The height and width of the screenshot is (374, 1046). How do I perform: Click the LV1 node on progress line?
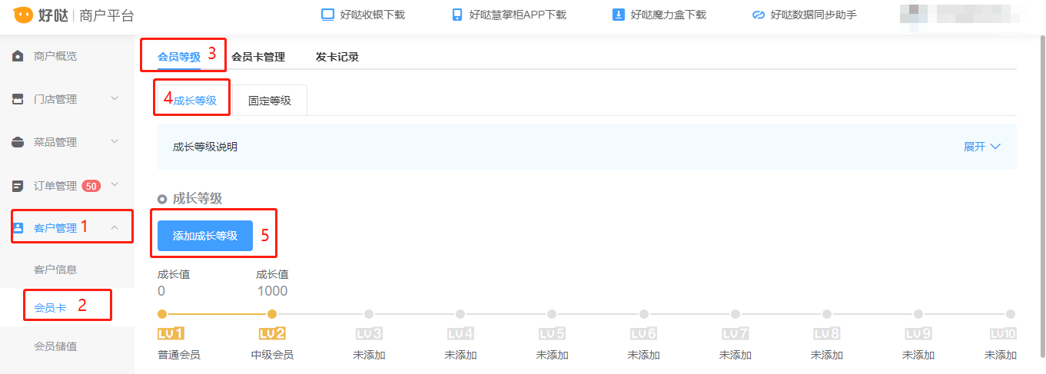[161, 314]
